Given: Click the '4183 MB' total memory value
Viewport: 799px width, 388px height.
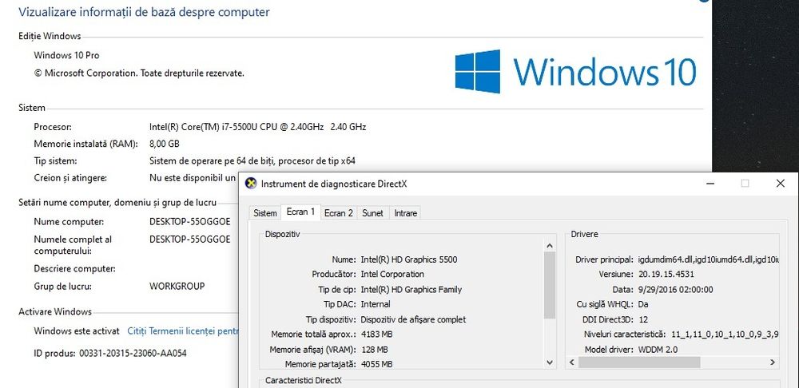Looking at the screenshot, I should [x=376, y=334].
